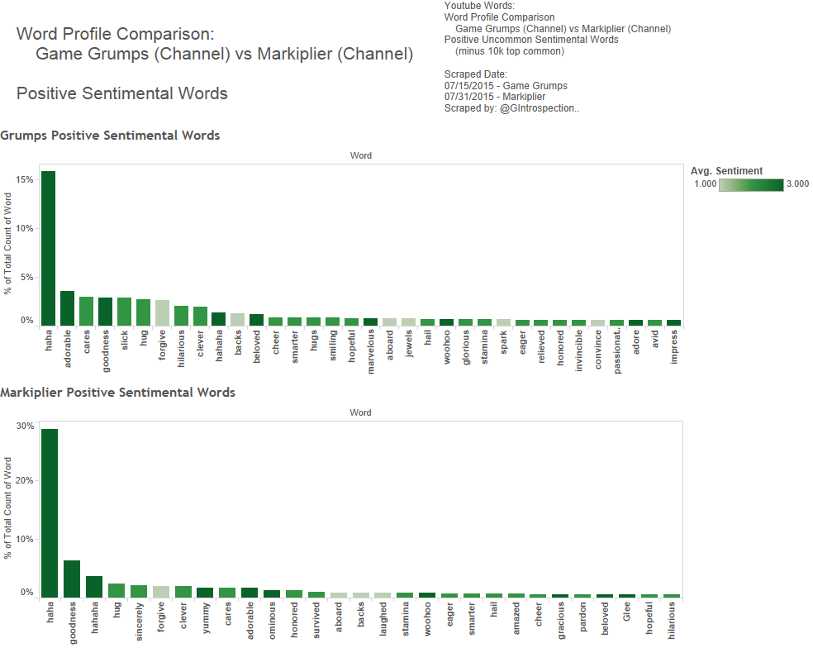This screenshot has width=813, height=648.
Task: Click the "Word" column header above Markiplier chart
Action: (360, 412)
